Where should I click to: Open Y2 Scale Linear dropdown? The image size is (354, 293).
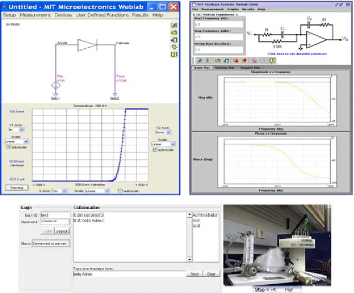point(163,144)
